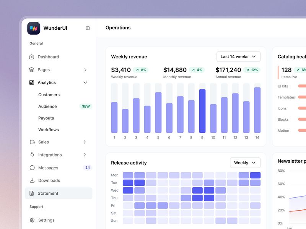Open Downloads in the sidebar
306x229 pixels.
click(x=59, y=181)
